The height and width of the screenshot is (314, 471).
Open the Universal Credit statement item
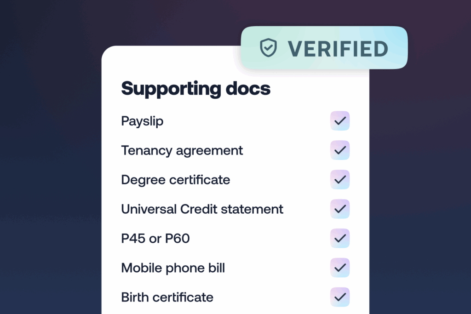pyautogui.click(x=202, y=209)
